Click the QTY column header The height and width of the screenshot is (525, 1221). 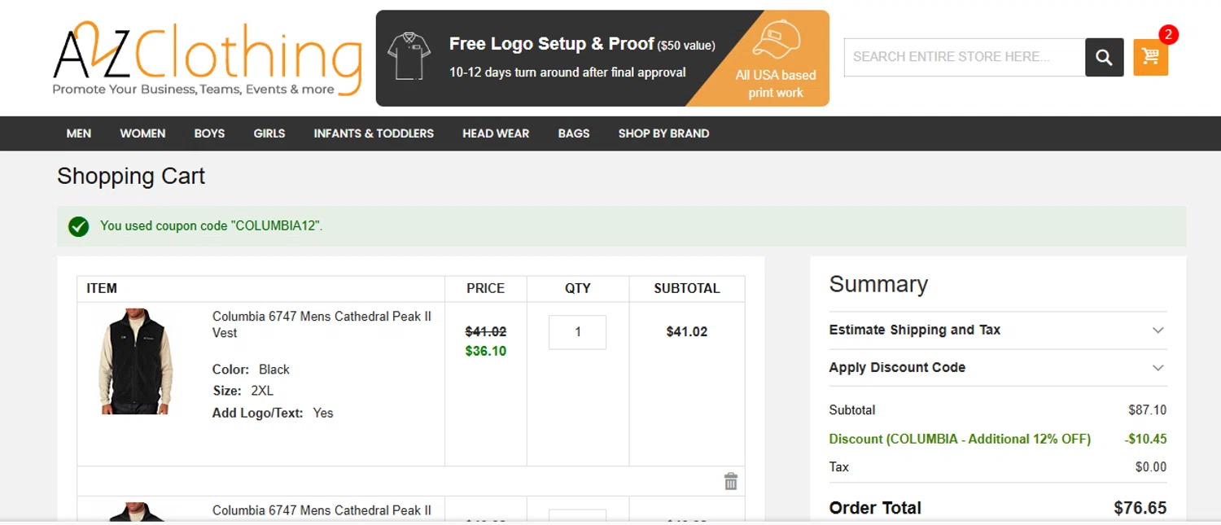578,288
